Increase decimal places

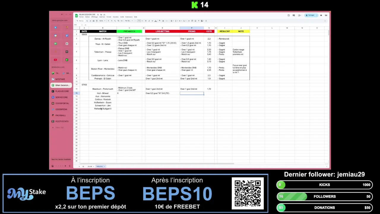[x=118, y=21]
